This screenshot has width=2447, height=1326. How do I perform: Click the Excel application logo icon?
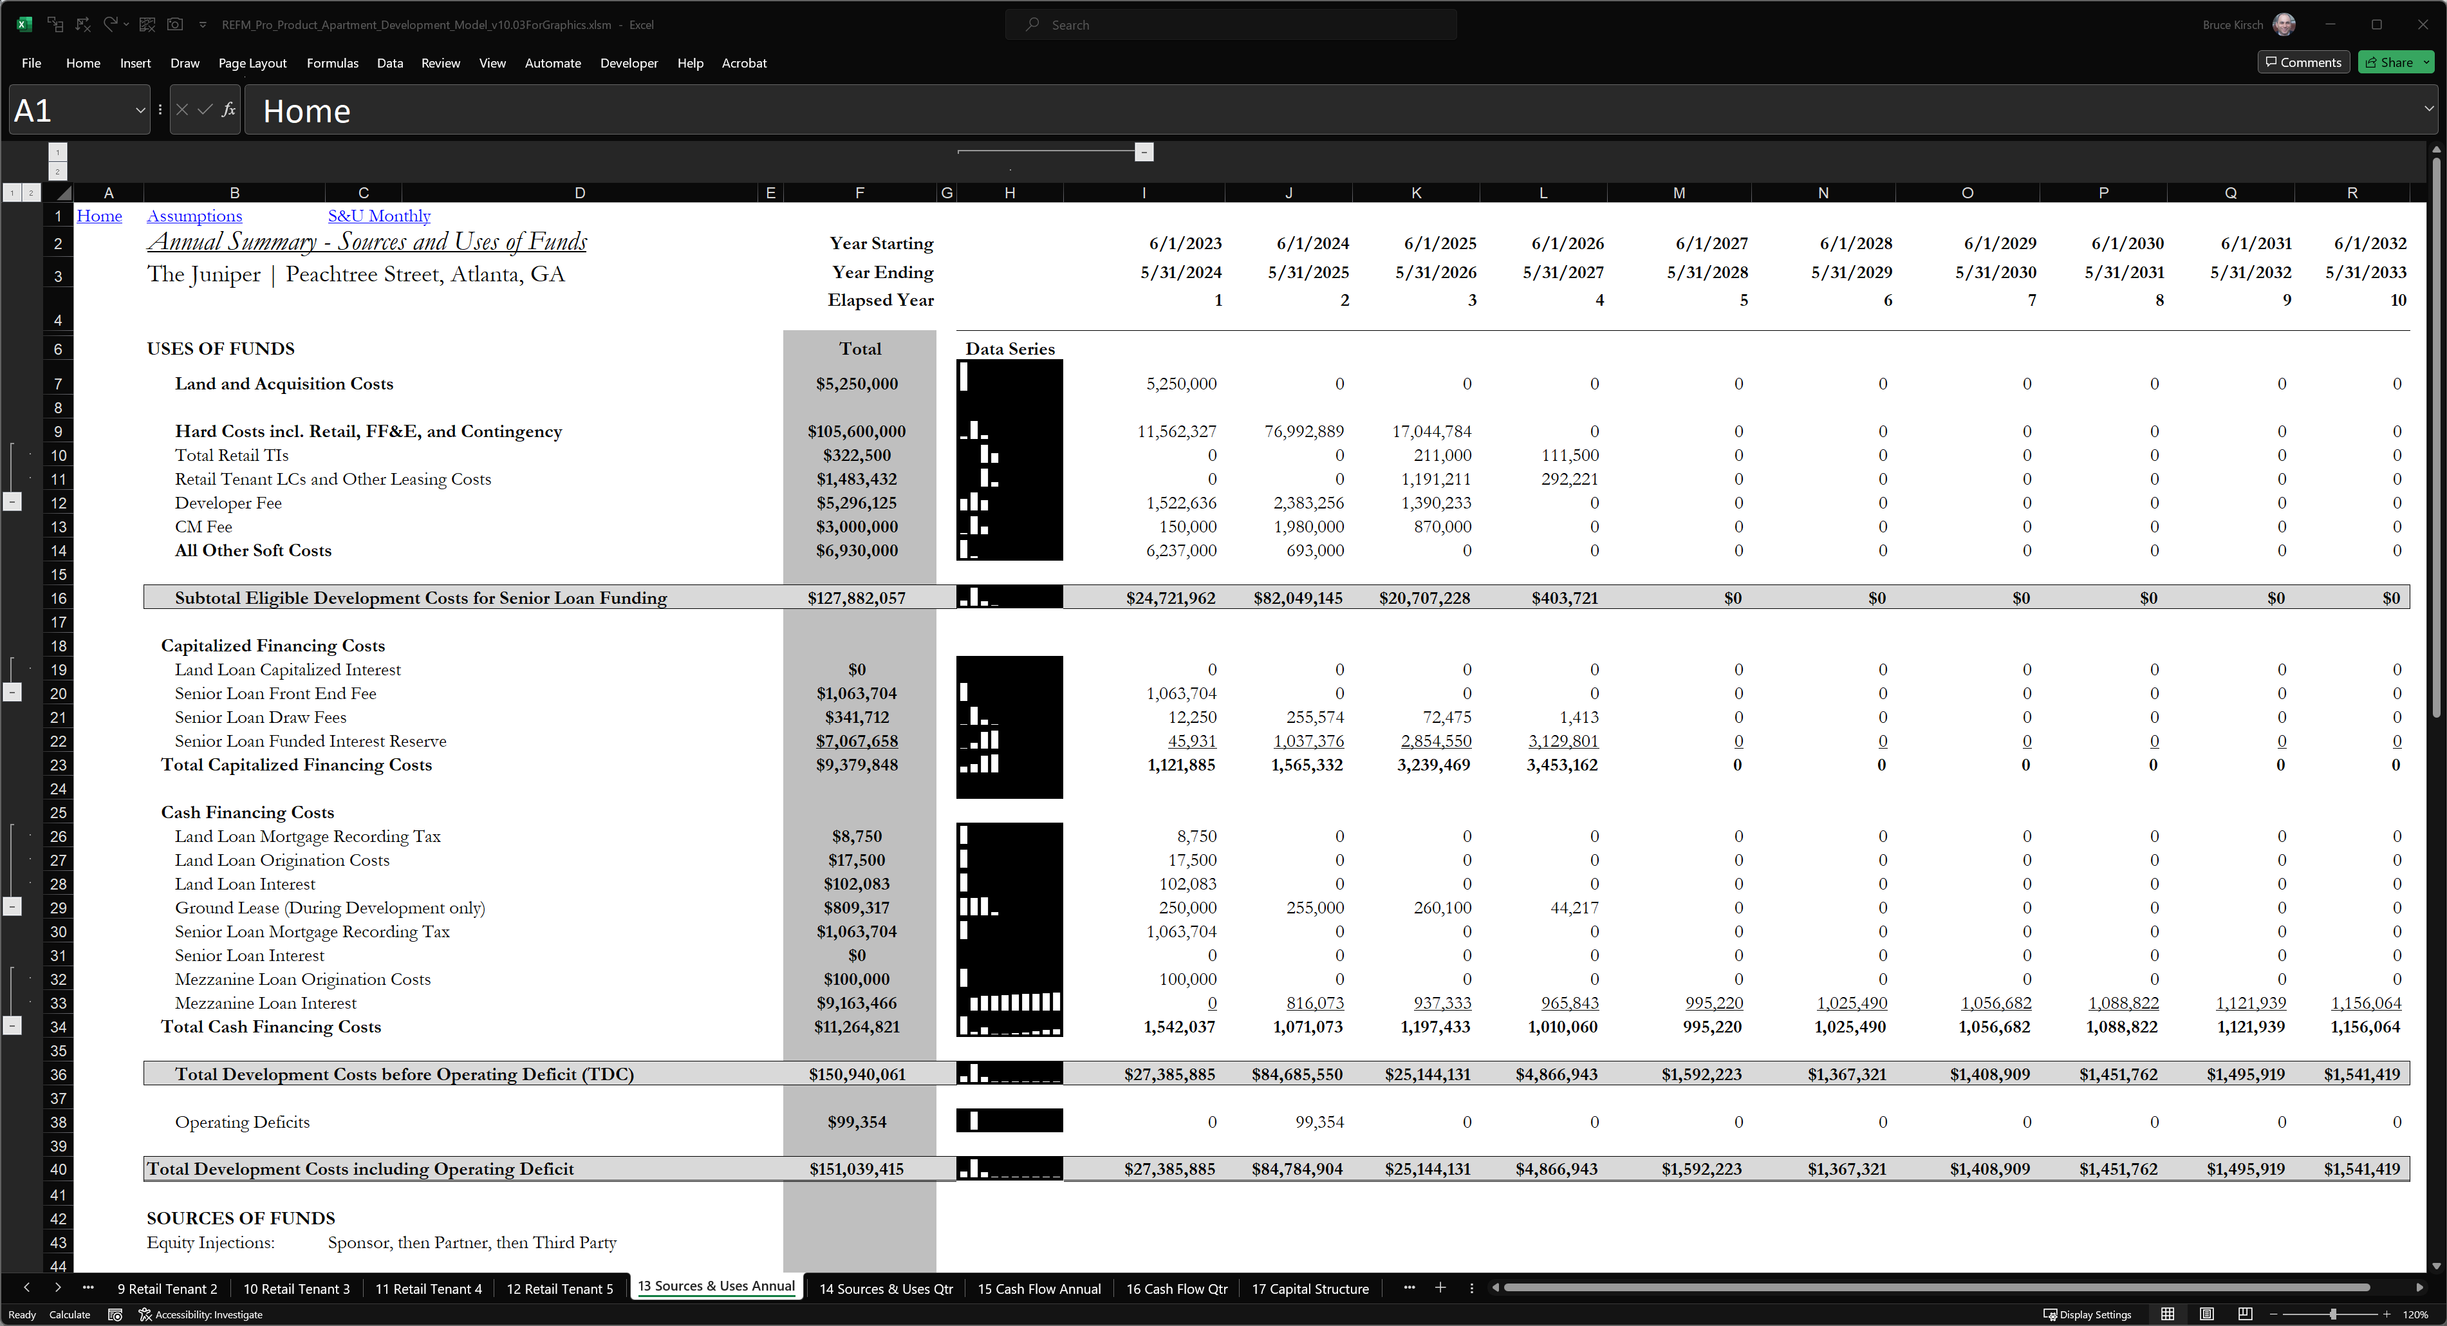tap(24, 24)
